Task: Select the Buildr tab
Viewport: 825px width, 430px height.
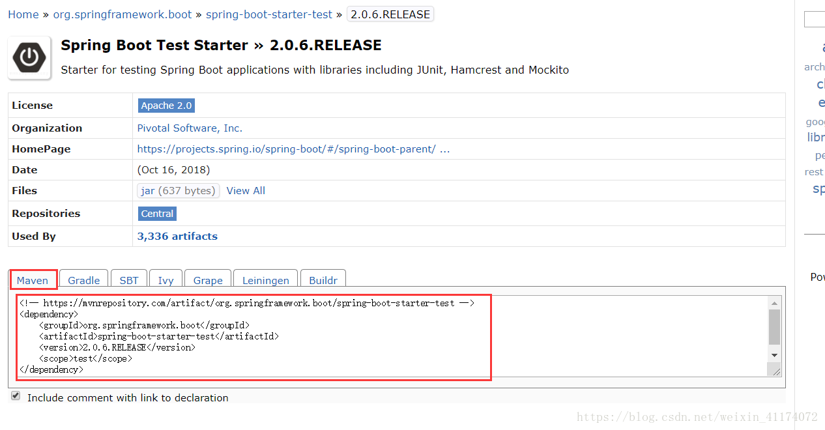Action: pyautogui.click(x=323, y=280)
